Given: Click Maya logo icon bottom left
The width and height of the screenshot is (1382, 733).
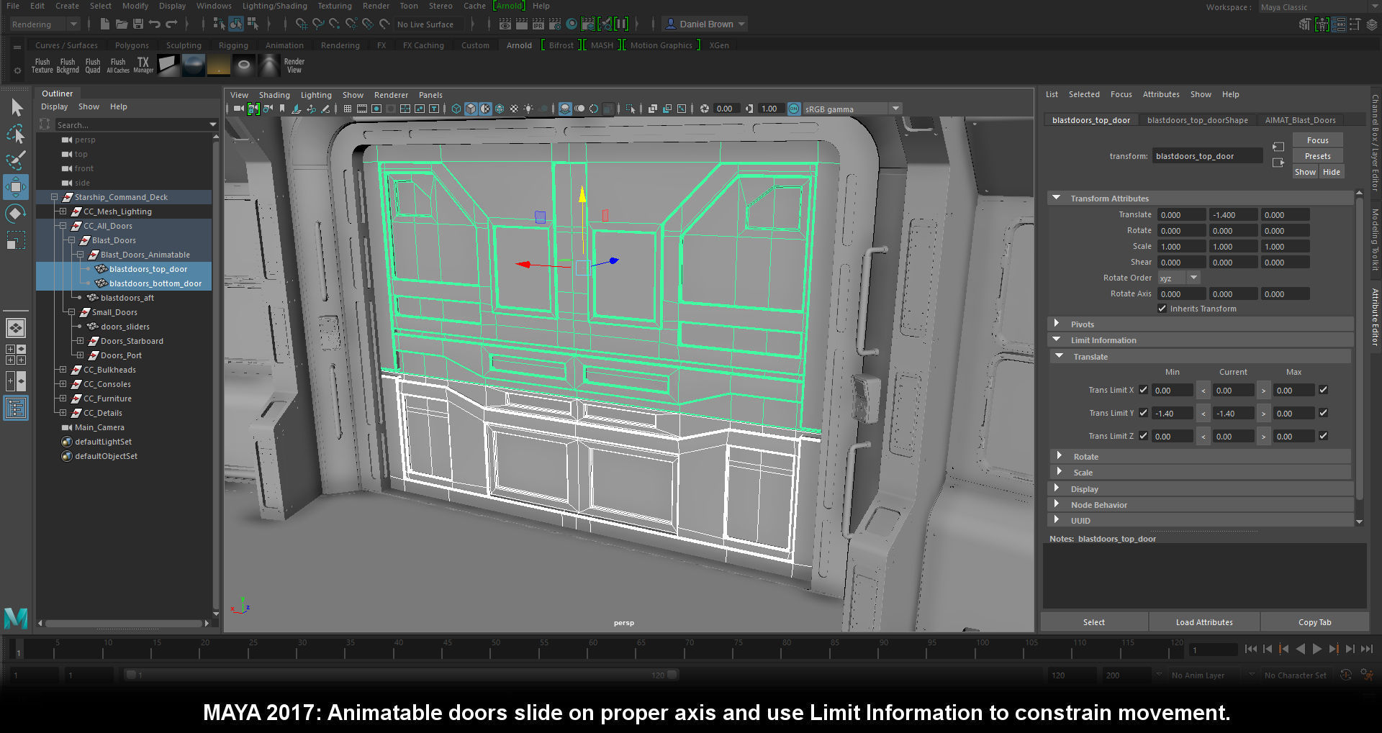Looking at the screenshot, I should (x=16, y=619).
